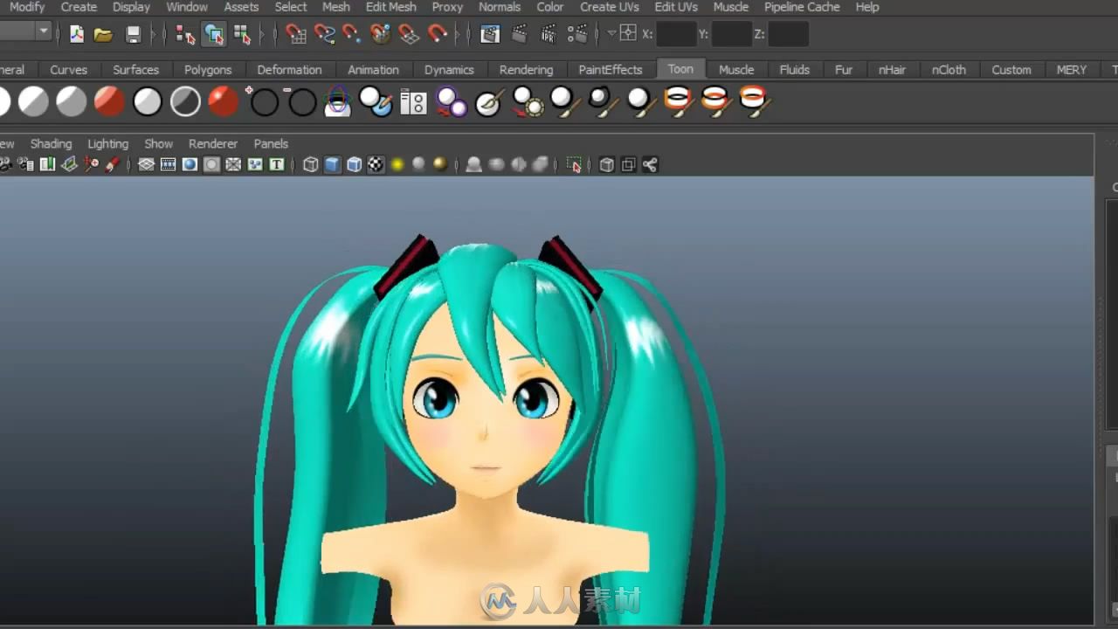Open the Render View window icon

(x=490, y=35)
